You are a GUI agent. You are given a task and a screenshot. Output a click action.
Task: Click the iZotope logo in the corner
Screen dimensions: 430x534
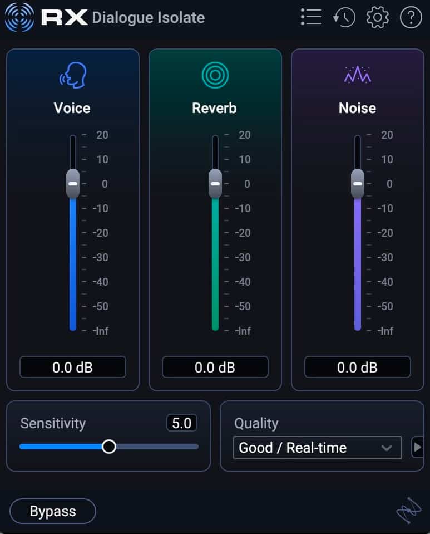pos(409,510)
